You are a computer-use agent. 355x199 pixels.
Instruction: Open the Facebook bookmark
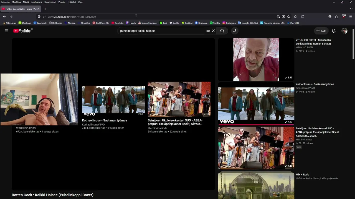click(x=40, y=23)
